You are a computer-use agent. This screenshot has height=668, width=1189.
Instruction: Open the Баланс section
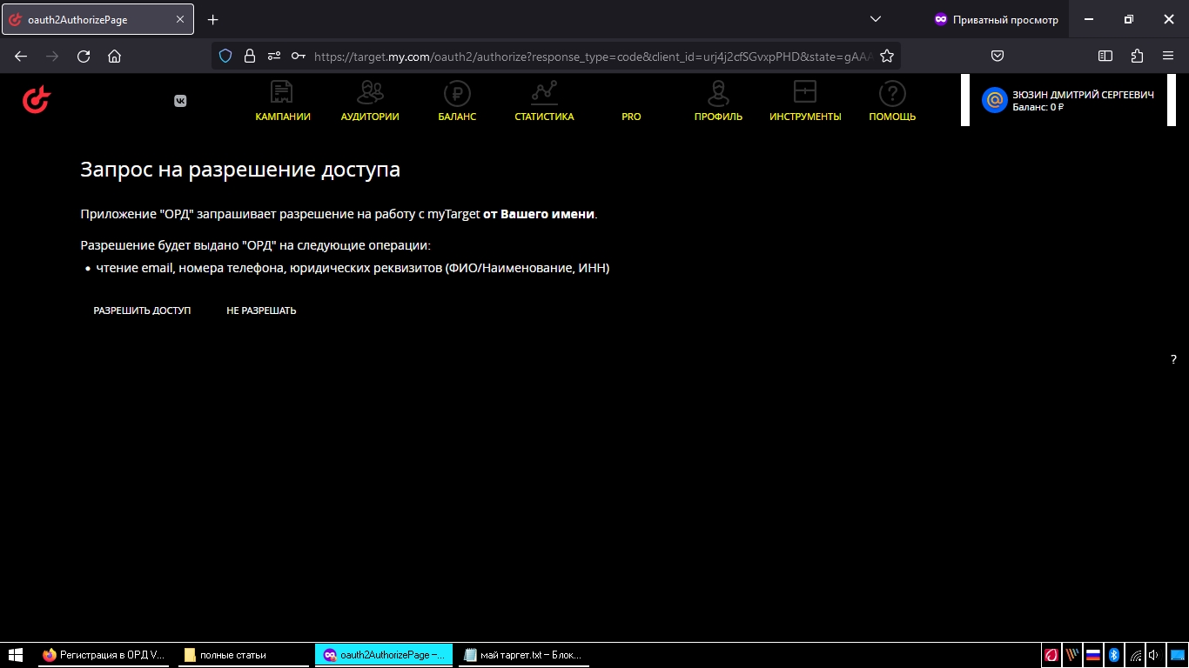(457, 101)
